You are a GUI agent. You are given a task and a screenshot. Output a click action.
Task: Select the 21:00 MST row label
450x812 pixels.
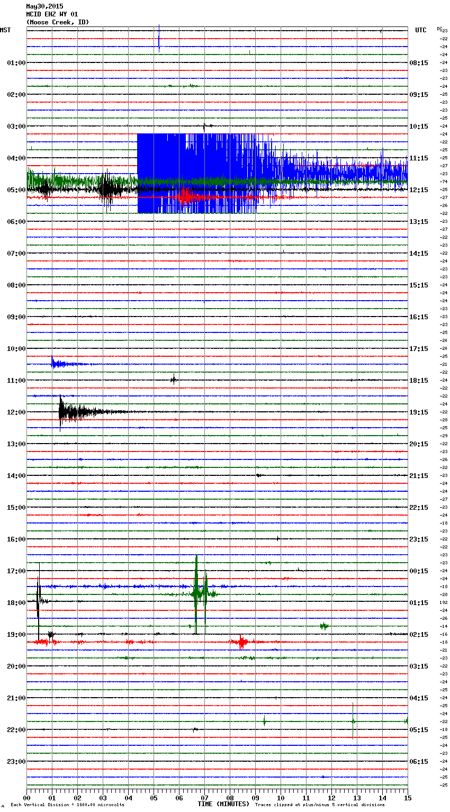click(x=16, y=698)
